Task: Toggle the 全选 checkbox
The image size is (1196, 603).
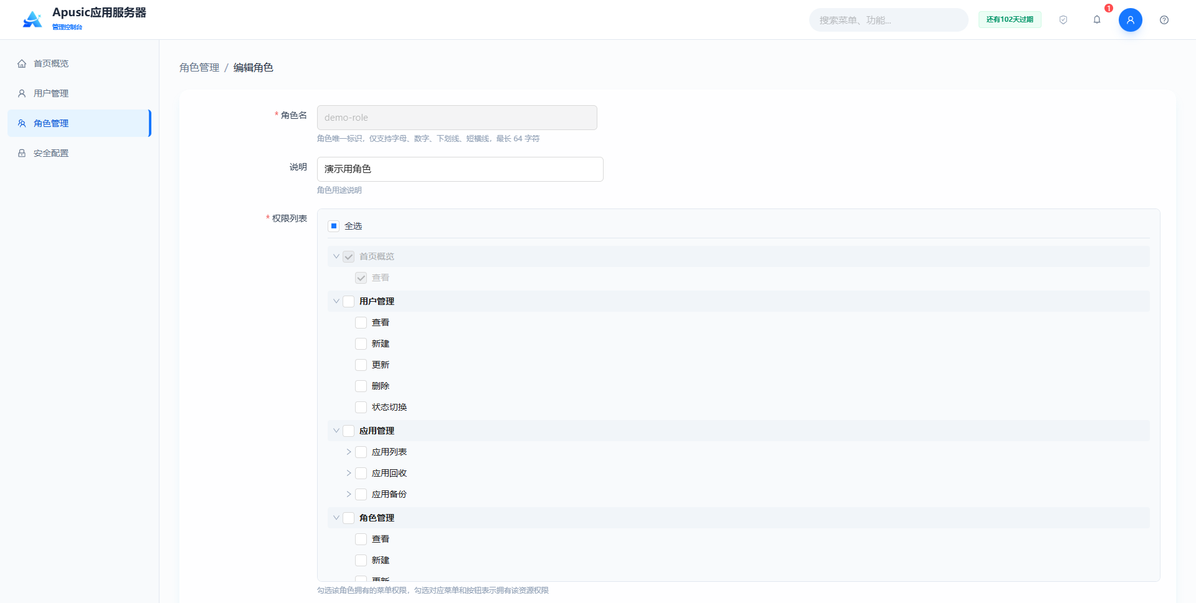Action: (x=334, y=226)
